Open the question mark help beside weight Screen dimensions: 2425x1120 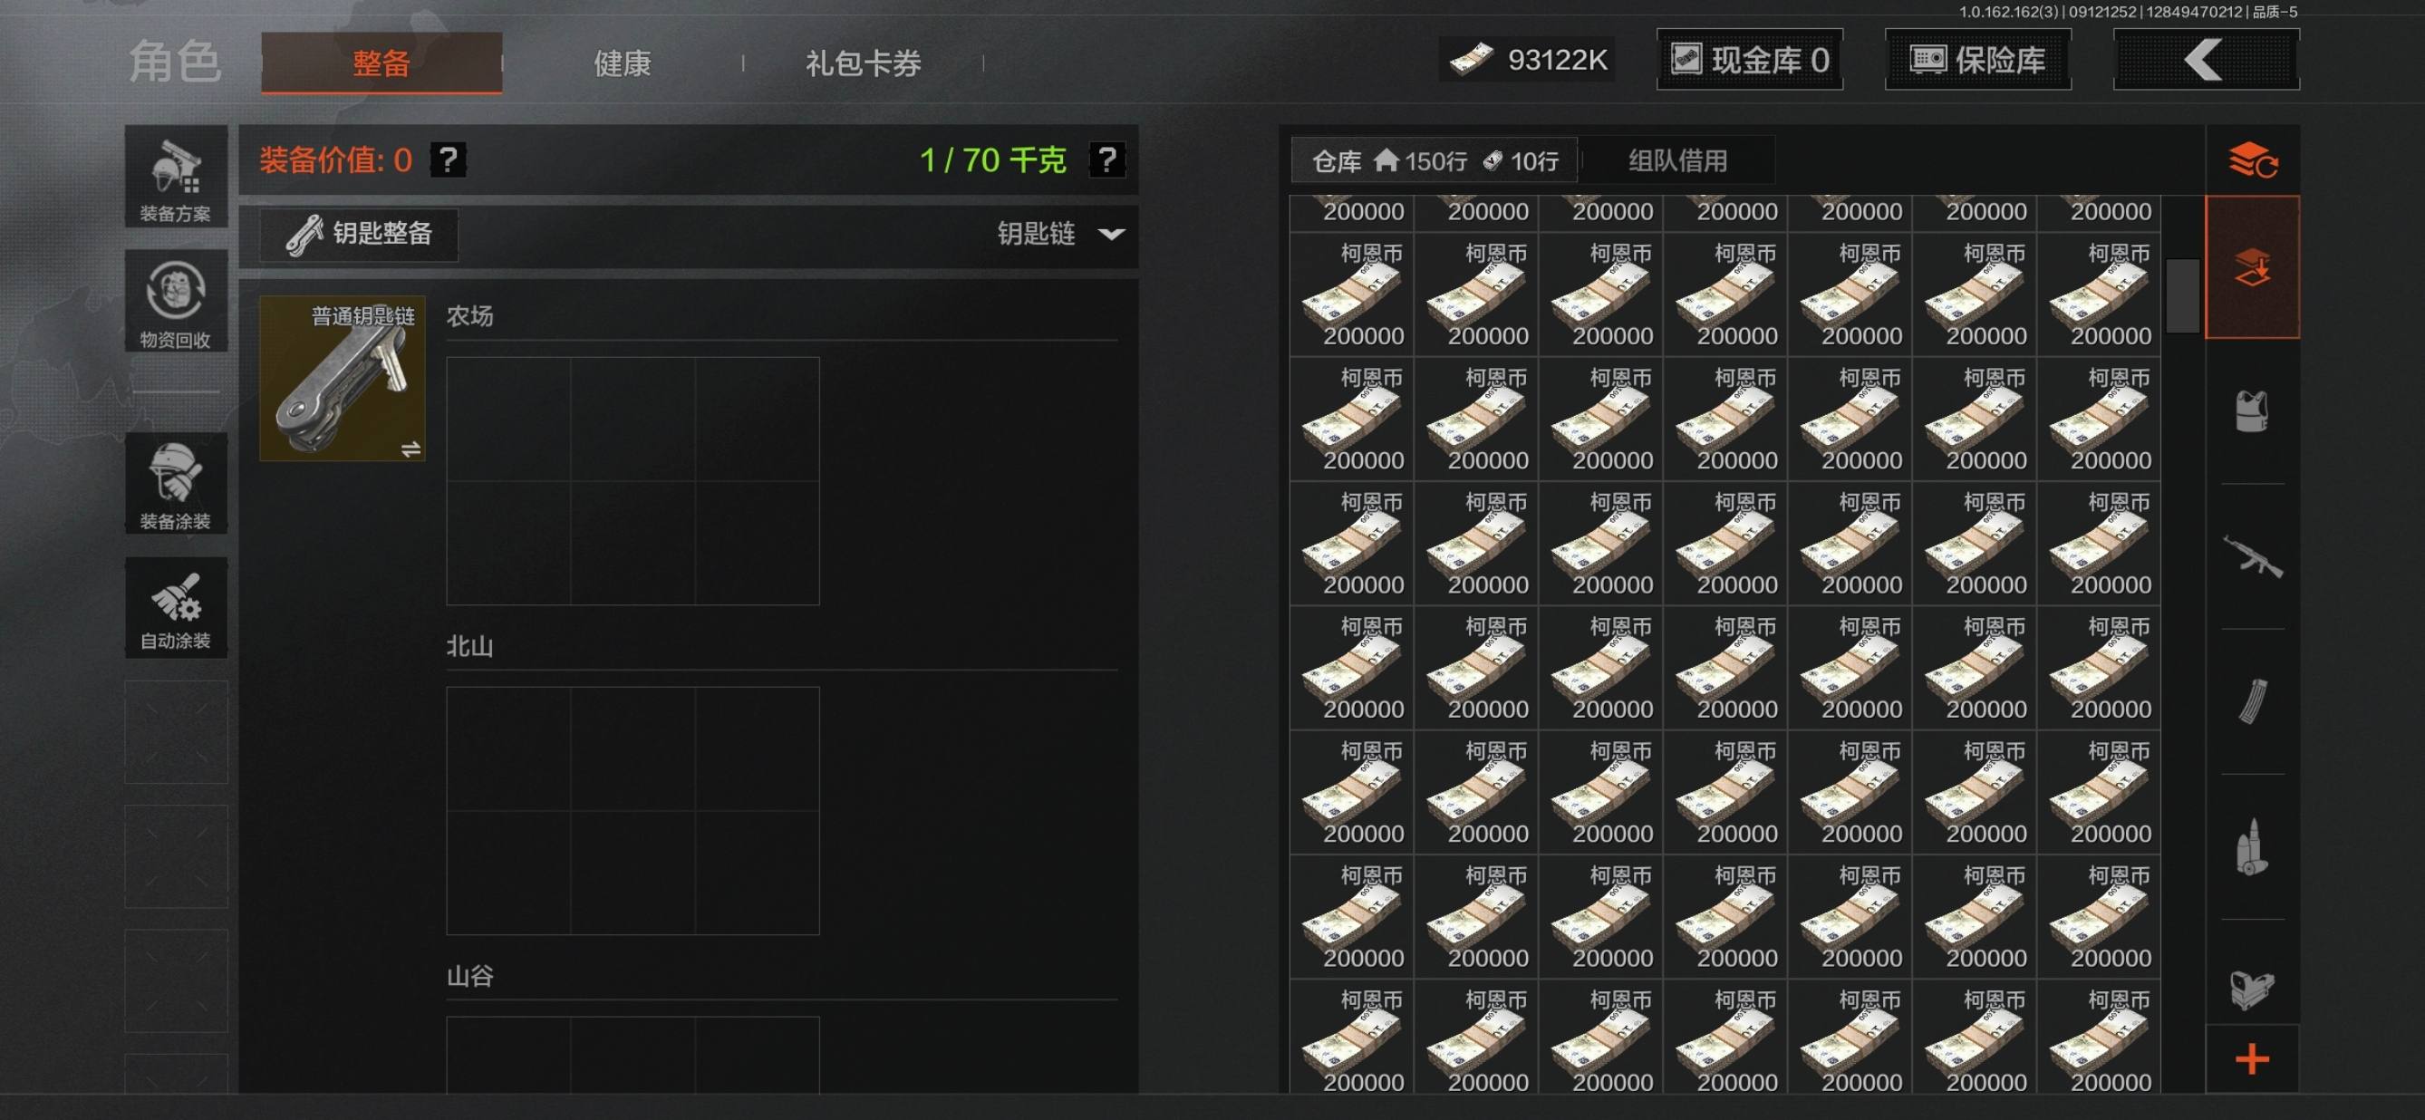click(1107, 159)
